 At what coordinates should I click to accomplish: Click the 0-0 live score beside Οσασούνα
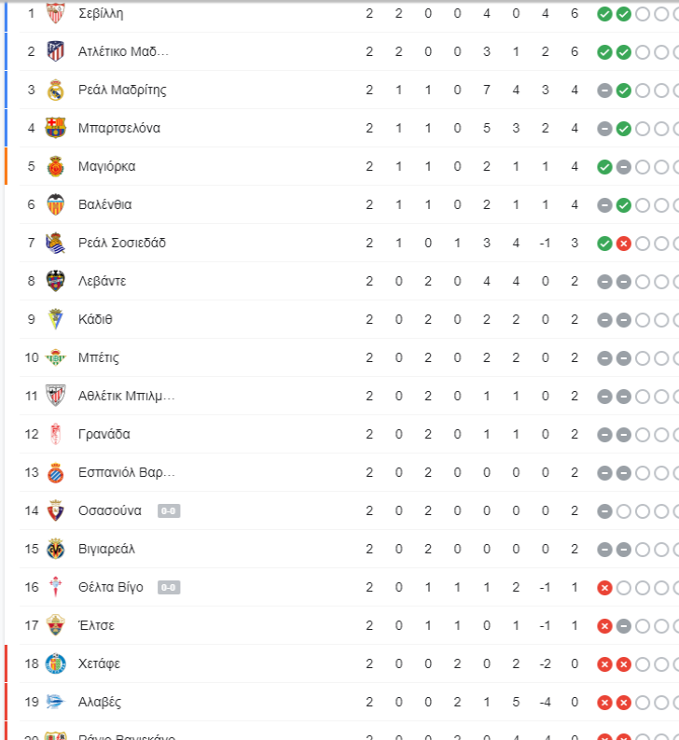(169, 511)
